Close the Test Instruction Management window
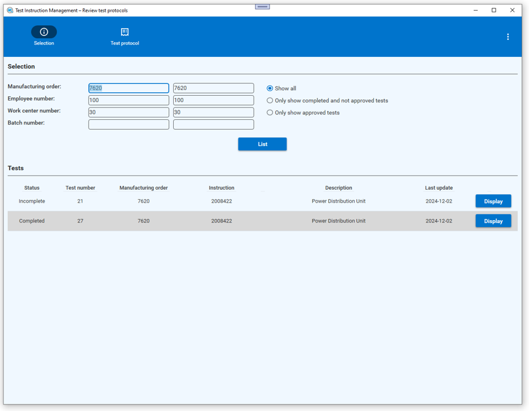 click(x=512, y=10)
